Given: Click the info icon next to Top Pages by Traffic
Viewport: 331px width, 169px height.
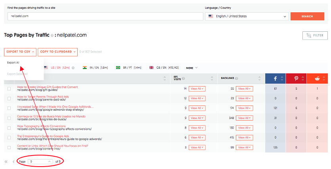Looking at the screenshot, I should 52,35.
